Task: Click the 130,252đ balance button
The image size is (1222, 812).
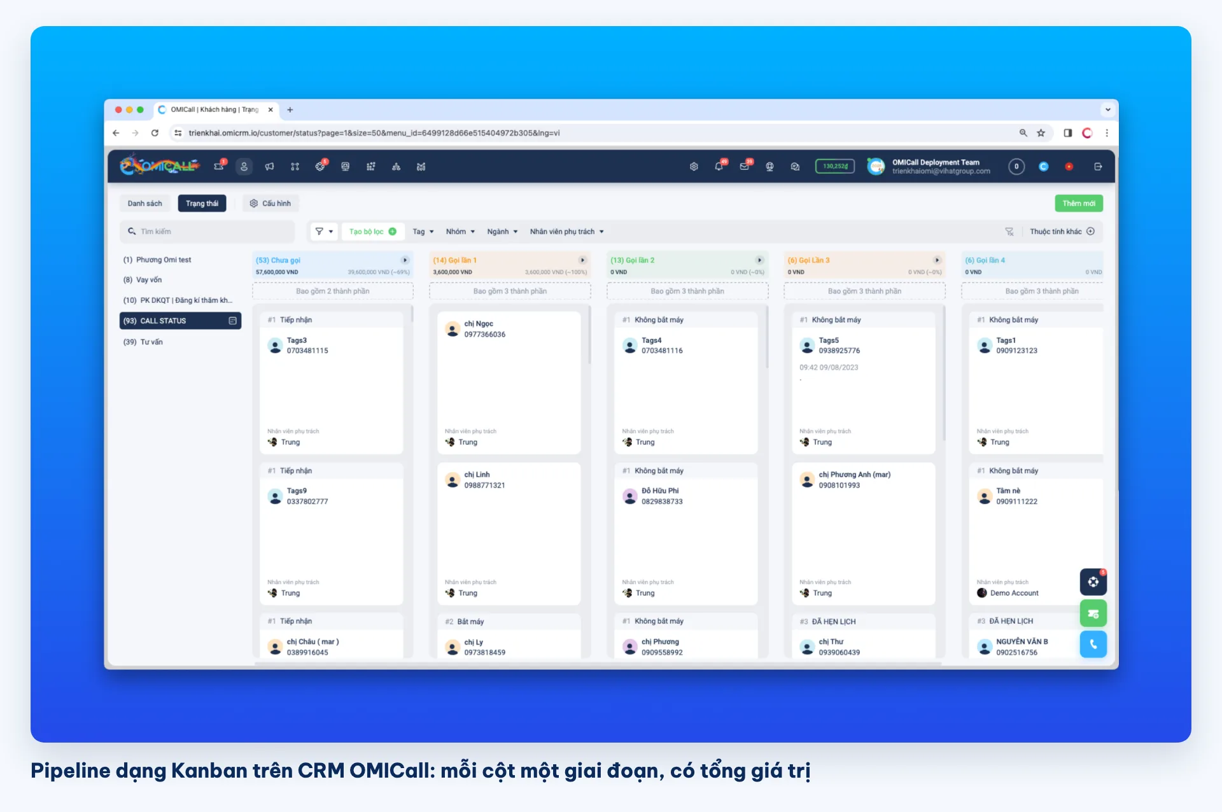Action: click(x=835, y=167)
